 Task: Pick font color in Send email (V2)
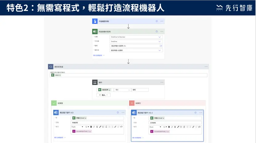click(100, 127)
